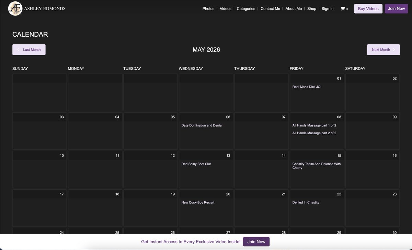Image resolution: width=412 pixels, height=250 pixels.
Task: Open the shopping cart icon
Action: click(342, 9)
